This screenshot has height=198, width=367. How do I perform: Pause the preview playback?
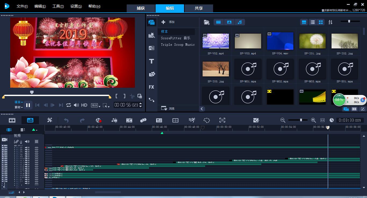[28, 105]
